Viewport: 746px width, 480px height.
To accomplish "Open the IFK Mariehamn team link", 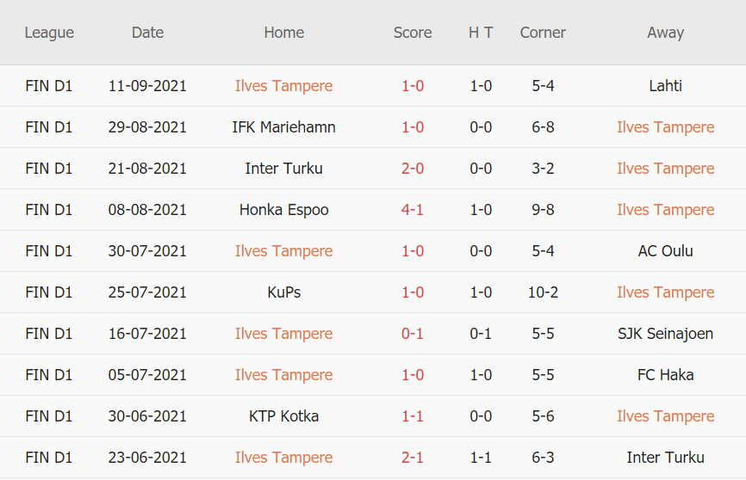I will pos(283,127).
